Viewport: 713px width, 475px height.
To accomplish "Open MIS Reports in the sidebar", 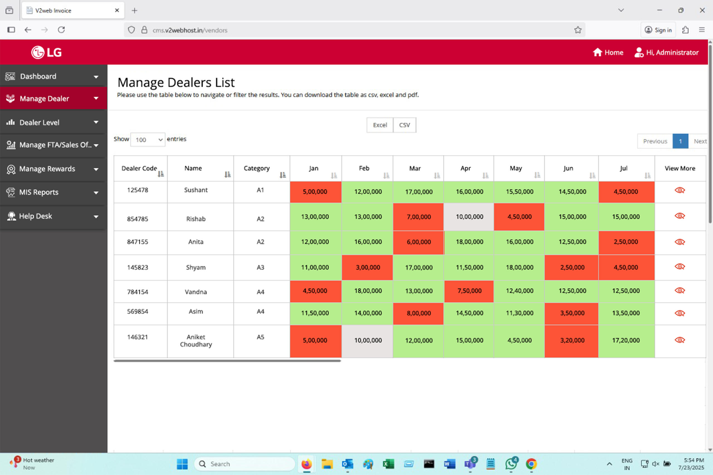I will click(x=39, y=192).
